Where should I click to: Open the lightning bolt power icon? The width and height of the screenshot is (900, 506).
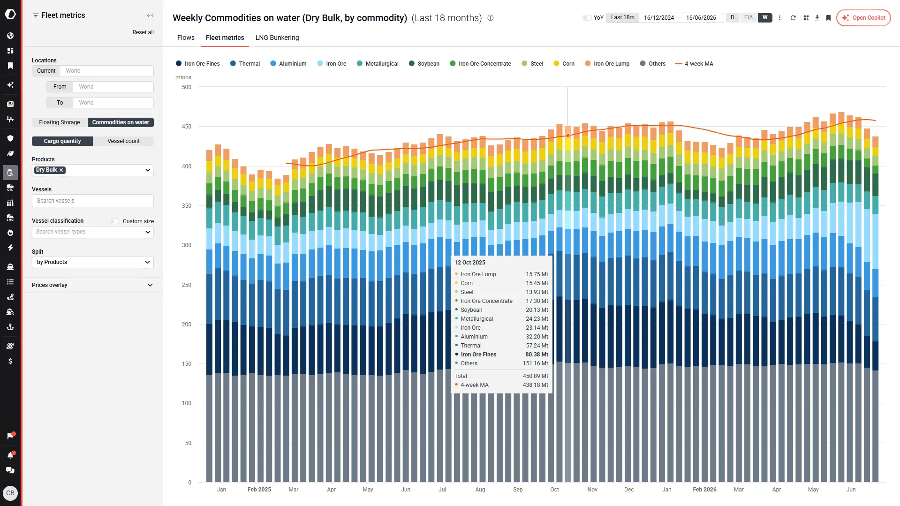pos(10,248)
